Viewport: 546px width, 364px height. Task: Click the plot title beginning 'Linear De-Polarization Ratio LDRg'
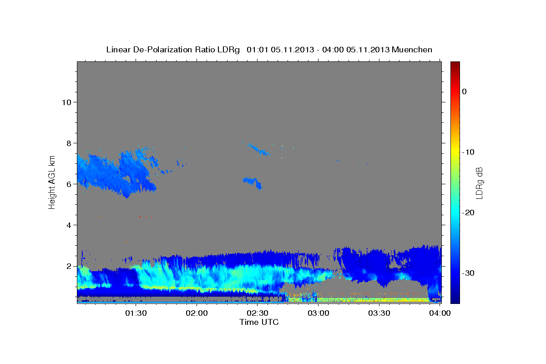click(x=269, y=50)
